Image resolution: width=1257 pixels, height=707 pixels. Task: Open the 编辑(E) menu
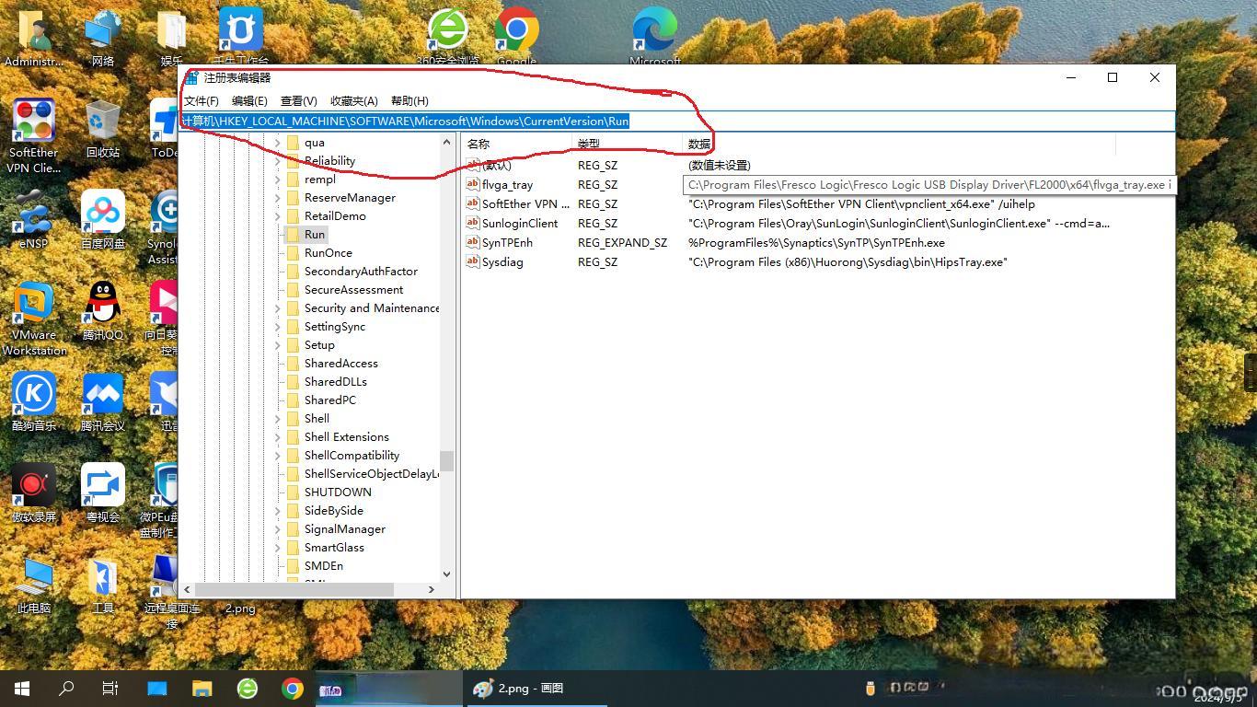pyautogui.click(x=249, y=101)
